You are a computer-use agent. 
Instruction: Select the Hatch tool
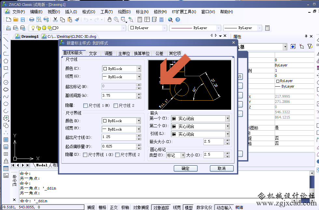[6, 140]
